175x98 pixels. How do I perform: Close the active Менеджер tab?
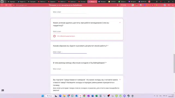click(x=96, y=2)
